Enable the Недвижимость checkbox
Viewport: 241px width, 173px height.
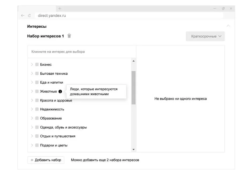click(x=37, y=109)
